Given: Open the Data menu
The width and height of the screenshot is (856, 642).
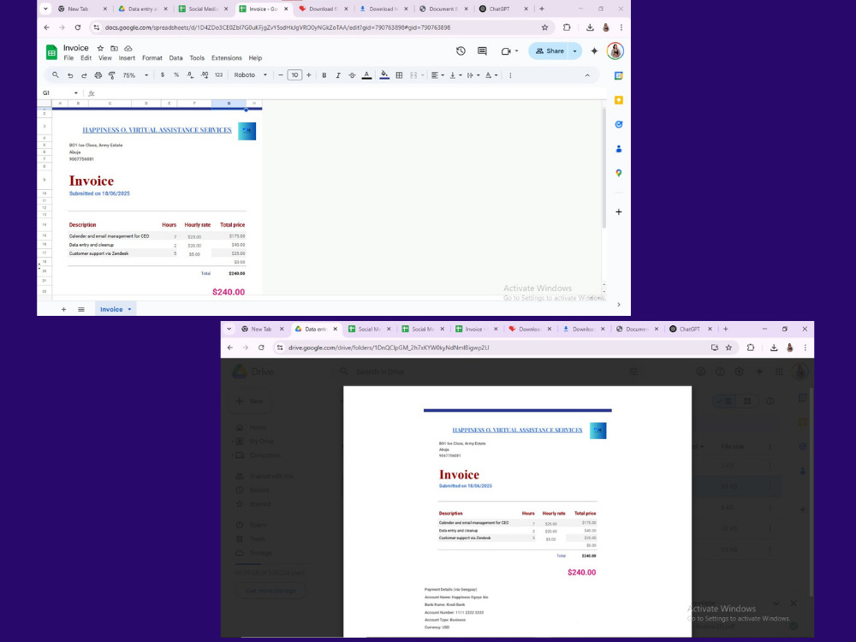Looking at the screenshot, I should click(x=175, y=58).
